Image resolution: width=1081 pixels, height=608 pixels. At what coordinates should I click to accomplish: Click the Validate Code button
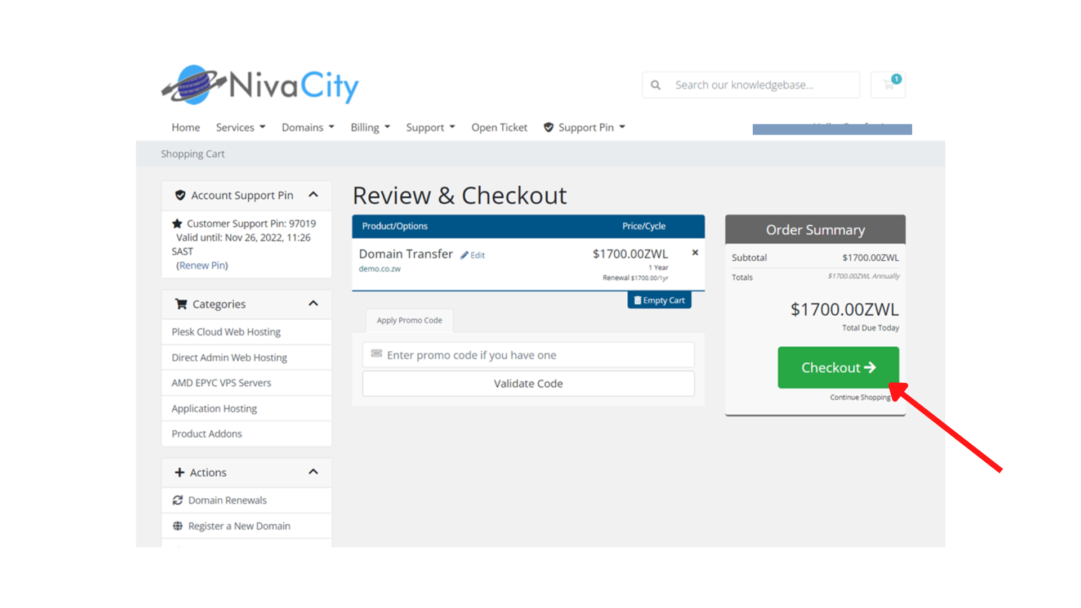point(528,383)
